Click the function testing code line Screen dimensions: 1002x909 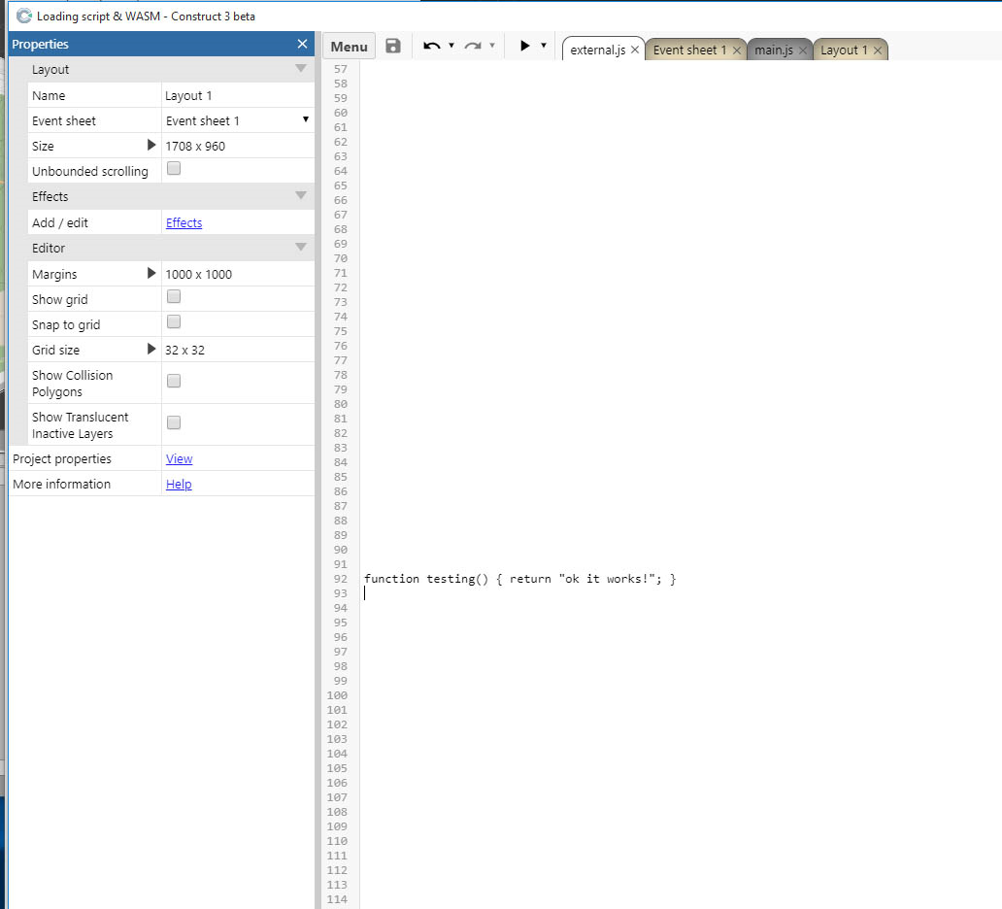pos(520,579)
